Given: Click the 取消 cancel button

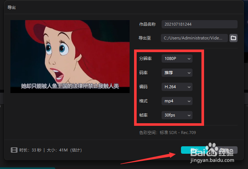Looking at the screenshot, I should click(224, 150).
